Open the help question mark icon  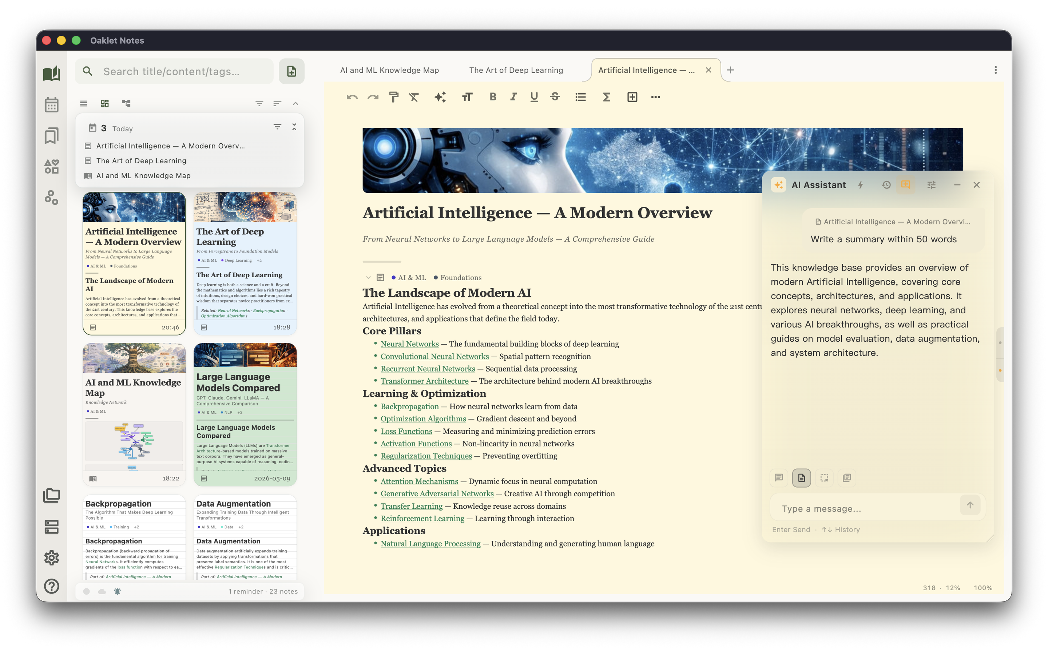[x=52, y=586]
